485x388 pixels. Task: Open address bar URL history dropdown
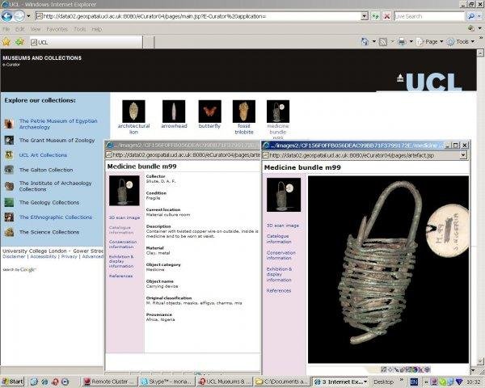coord(365,16)
